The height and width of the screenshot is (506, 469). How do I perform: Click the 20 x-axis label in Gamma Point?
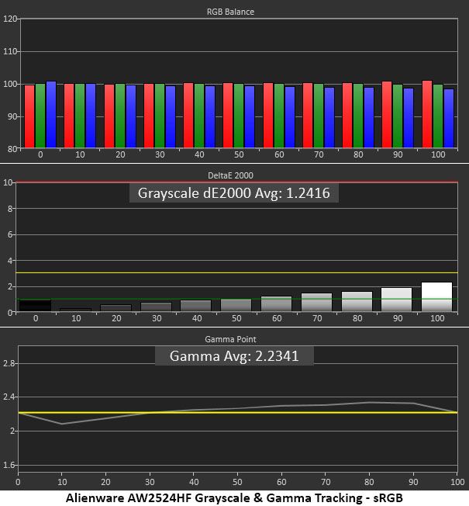pyautogui.click(x=105, y=482)
